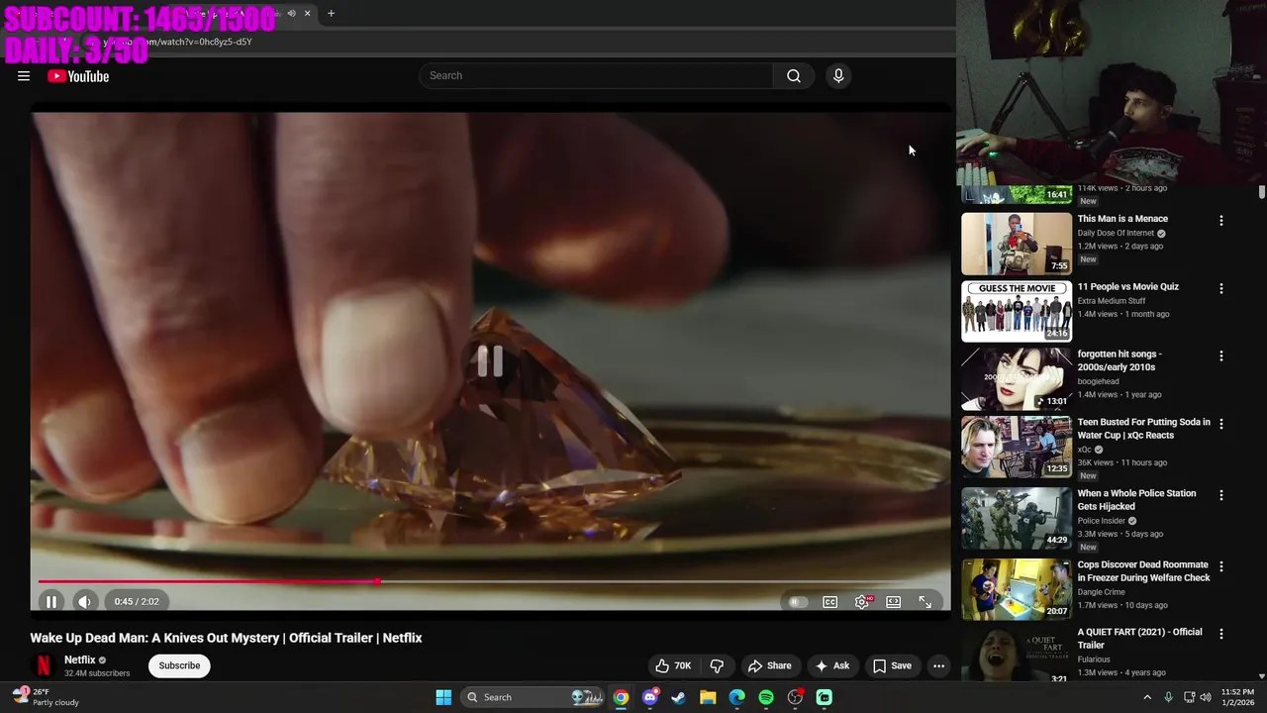Close the current browser tab
This screenshot has height=713, width=1267.
click(x=307, y=13)
